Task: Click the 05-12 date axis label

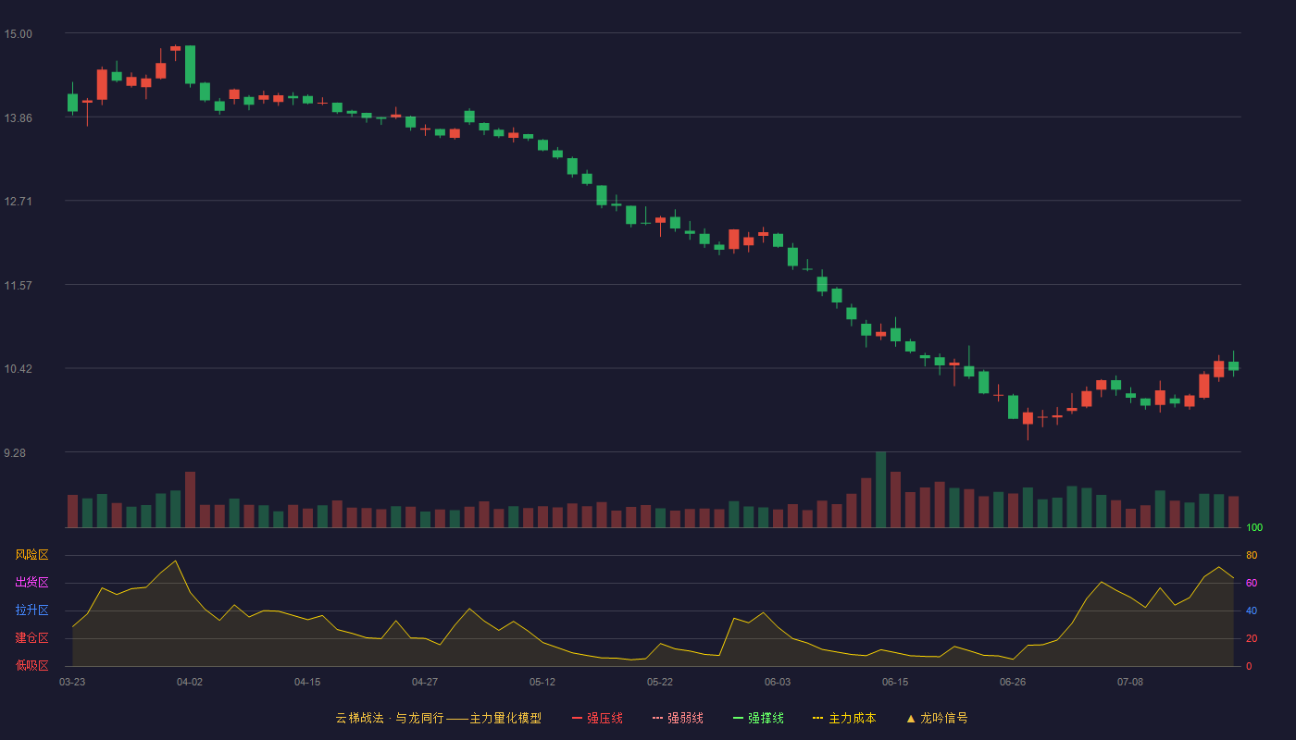Action: coord(542,682)
